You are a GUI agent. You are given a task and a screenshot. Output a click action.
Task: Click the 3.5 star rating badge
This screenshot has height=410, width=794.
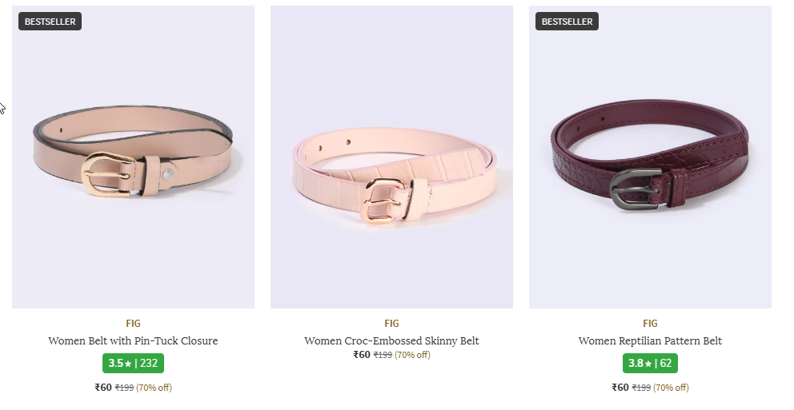tap(133, 363)
